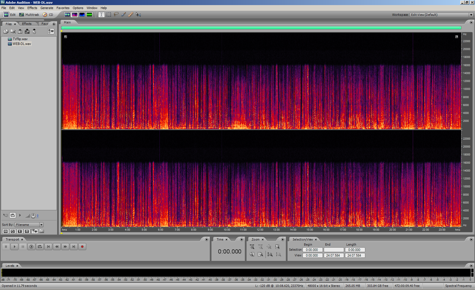Select the Spot Healing Brush tool
Viewport: 475px width, 290px height.
pos(131,14)
